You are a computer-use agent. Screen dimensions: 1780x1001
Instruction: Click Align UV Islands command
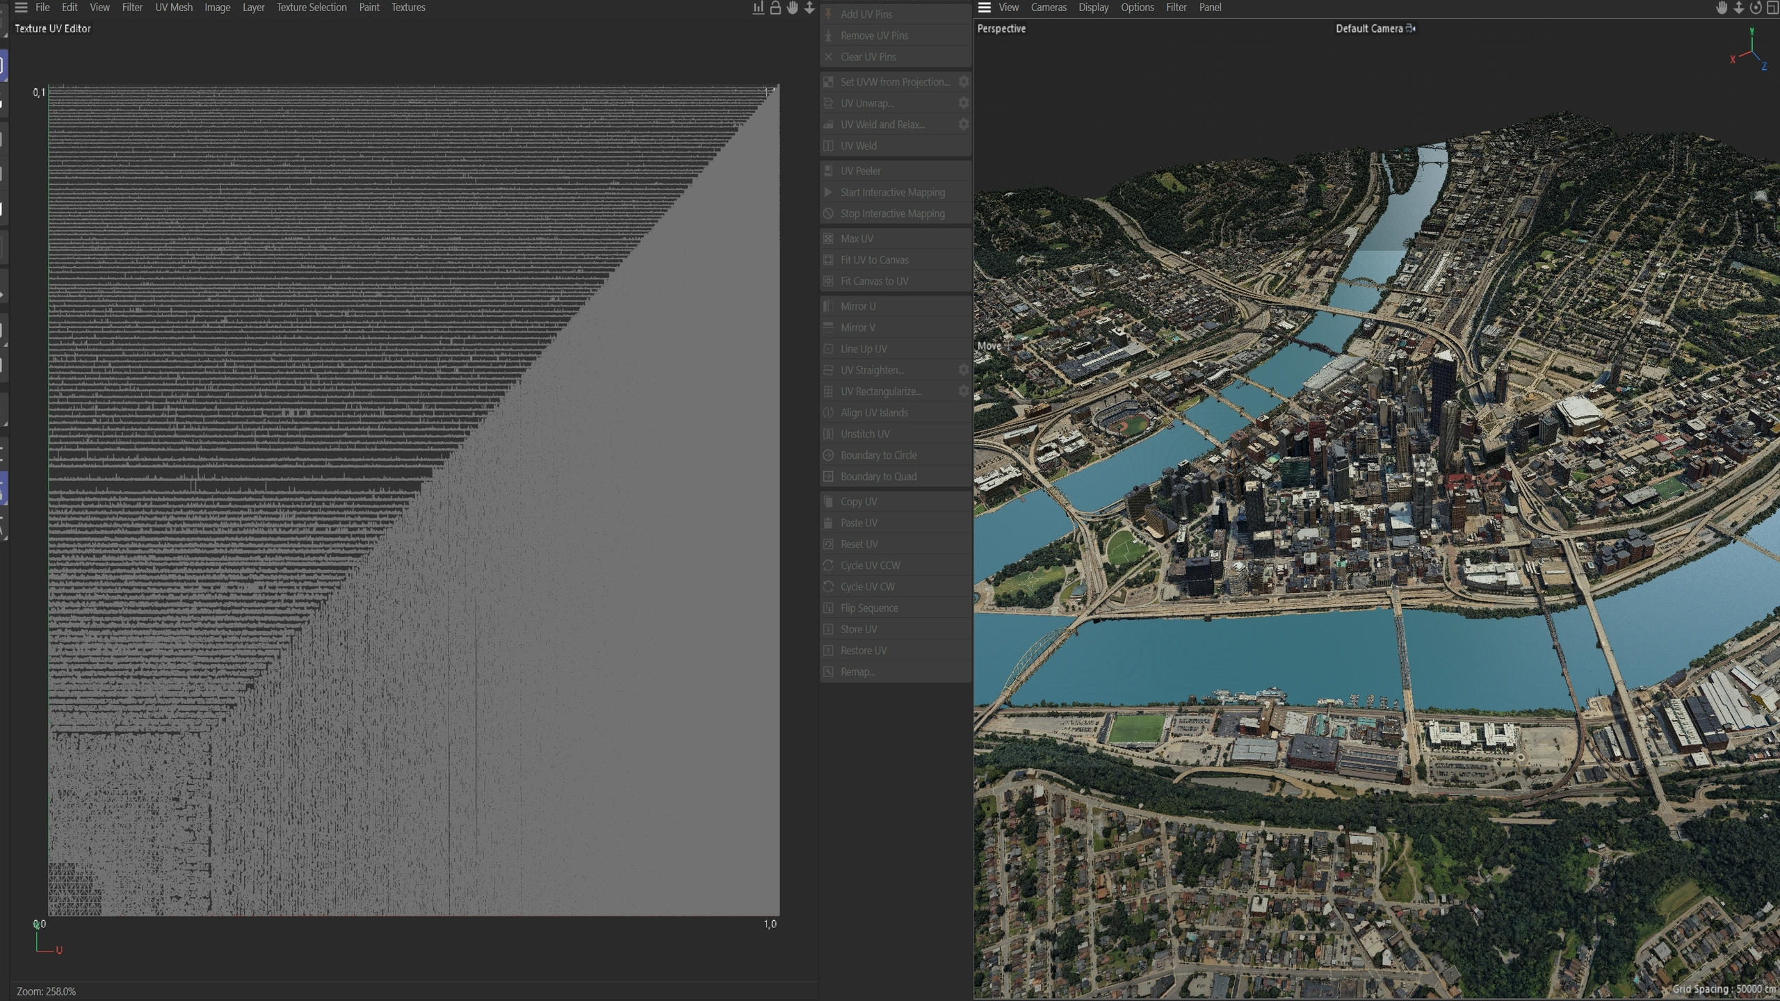[896, 413]
